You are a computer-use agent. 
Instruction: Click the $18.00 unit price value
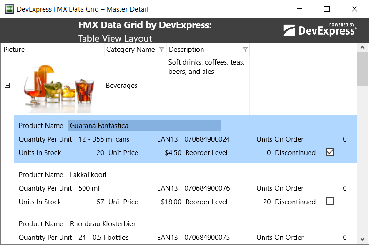pyautogui.click(x=171, y=202)
